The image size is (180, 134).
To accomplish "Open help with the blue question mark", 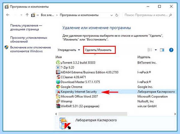I will pyautogui.click(x=171, y=50).
